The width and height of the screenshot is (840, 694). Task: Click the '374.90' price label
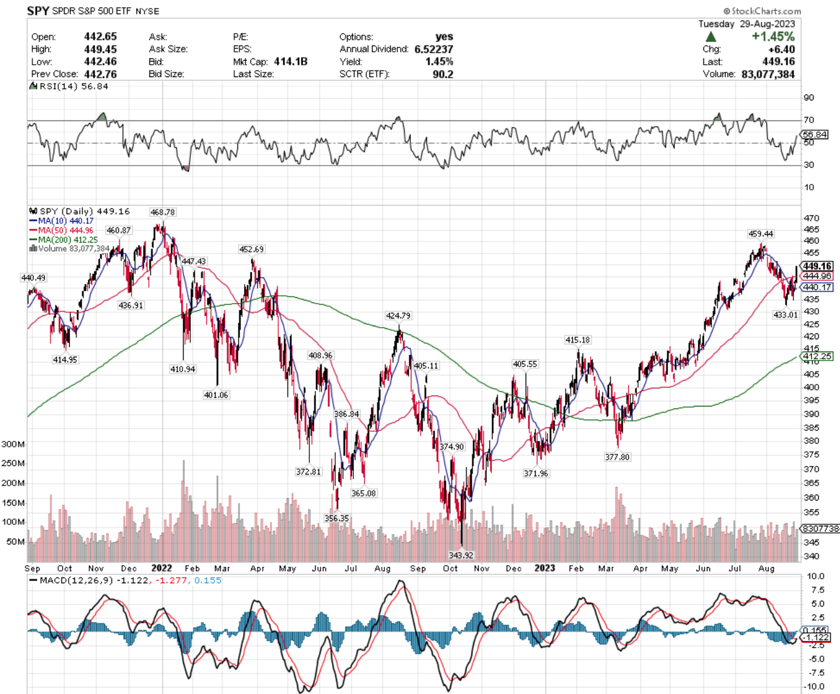pyautogui.click(x=452, y=447)
